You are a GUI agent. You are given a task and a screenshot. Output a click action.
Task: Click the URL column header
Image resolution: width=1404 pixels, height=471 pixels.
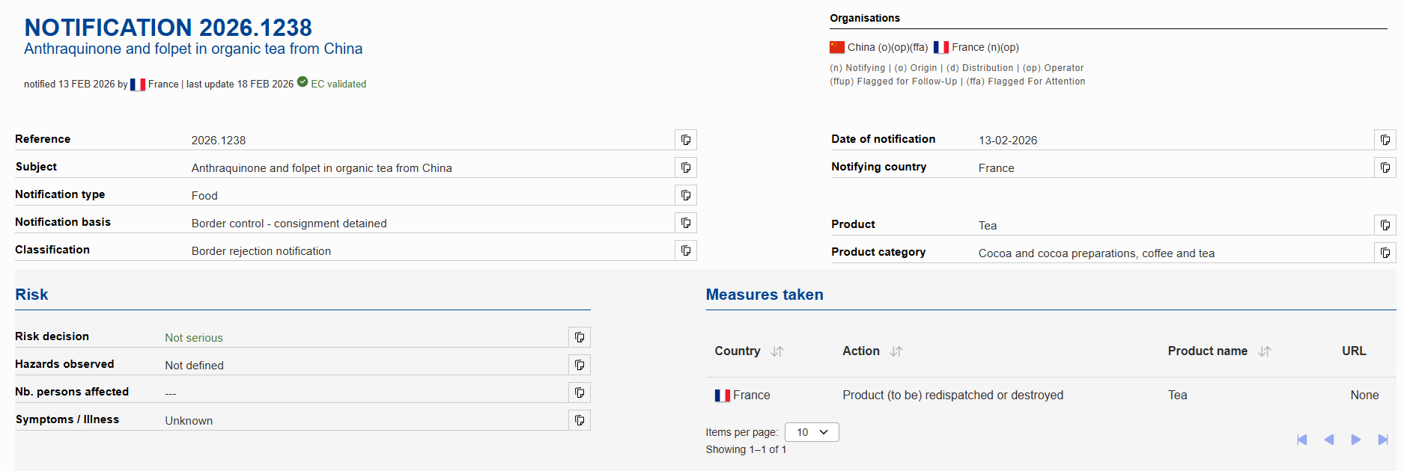click(x=1354, y=351)
